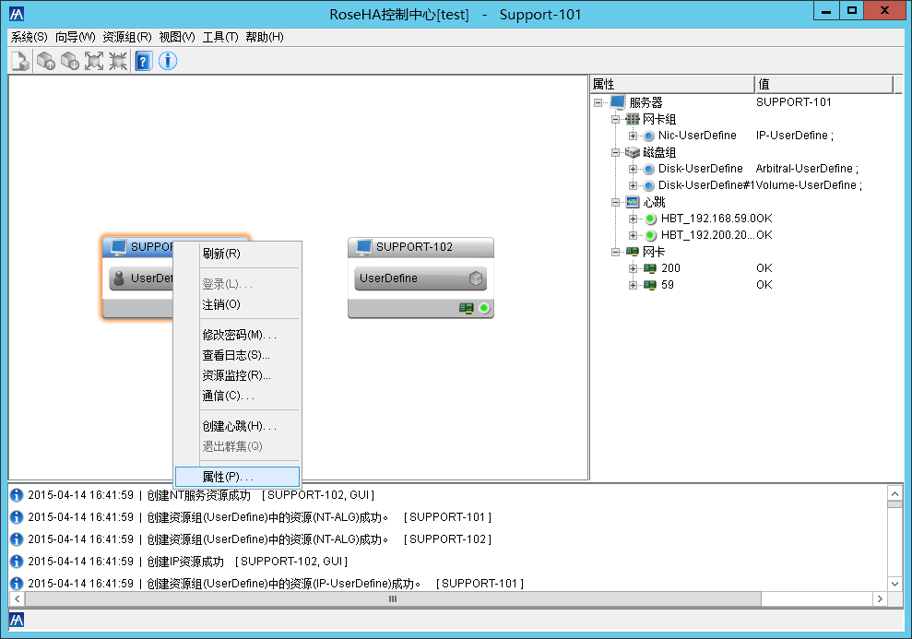Click the blue info circle icon
Image resolution: width=912 pixels, height=639 pixels.
[168, 61]
